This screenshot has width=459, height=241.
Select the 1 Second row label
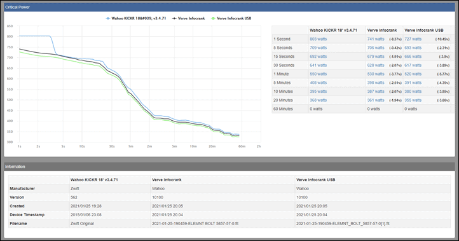[x=282, y=39]
